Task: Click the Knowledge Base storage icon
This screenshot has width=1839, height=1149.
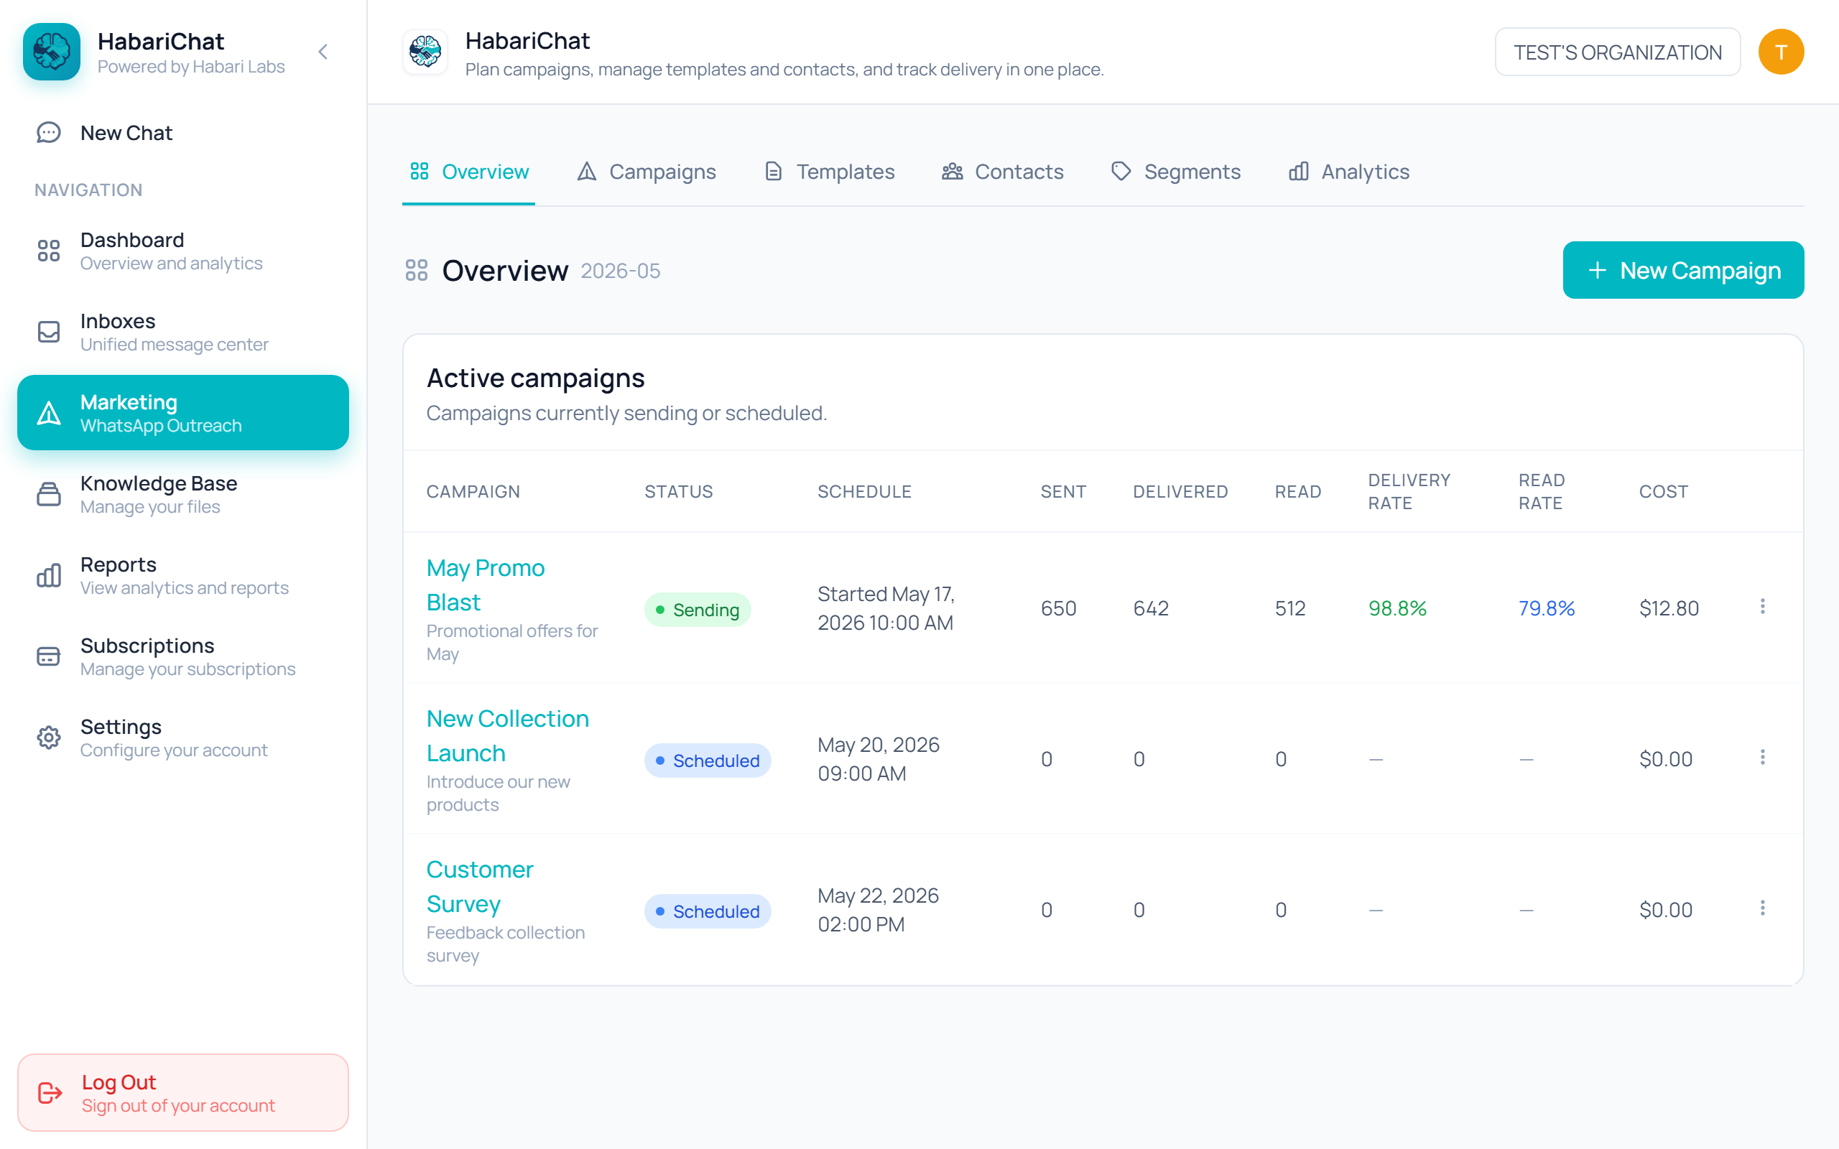Action: coord(49,494)
